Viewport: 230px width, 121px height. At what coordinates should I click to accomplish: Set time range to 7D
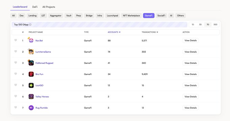[208, 25]
